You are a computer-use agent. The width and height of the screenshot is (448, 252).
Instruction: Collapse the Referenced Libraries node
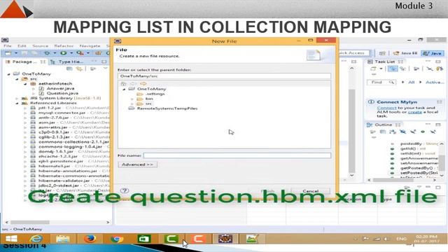[17, 103]
